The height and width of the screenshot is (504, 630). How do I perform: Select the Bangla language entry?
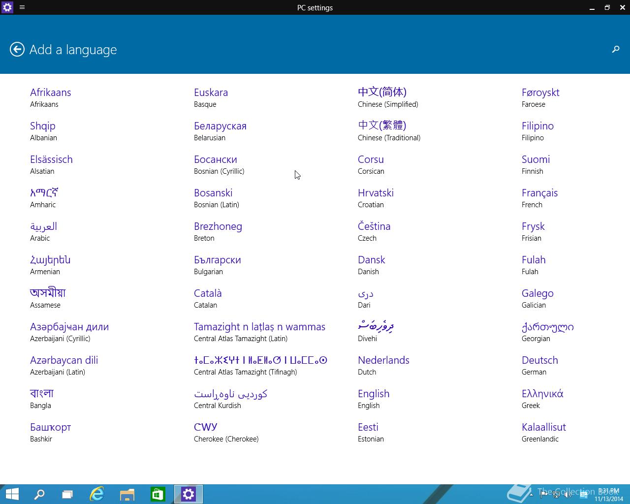point(42,399)
